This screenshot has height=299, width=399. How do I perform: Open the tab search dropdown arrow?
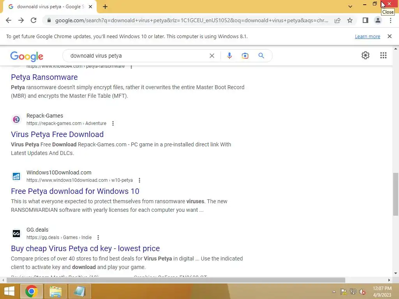[350, 7]
